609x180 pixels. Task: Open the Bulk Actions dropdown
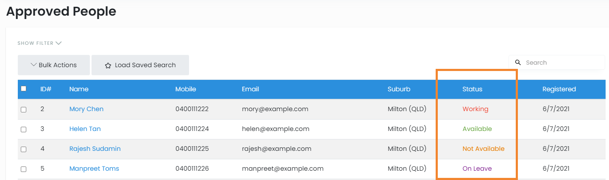coord(54,65)
